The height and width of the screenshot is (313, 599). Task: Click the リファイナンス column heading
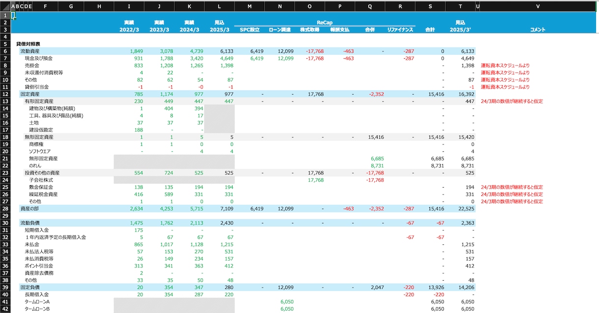tap(400, 30)
